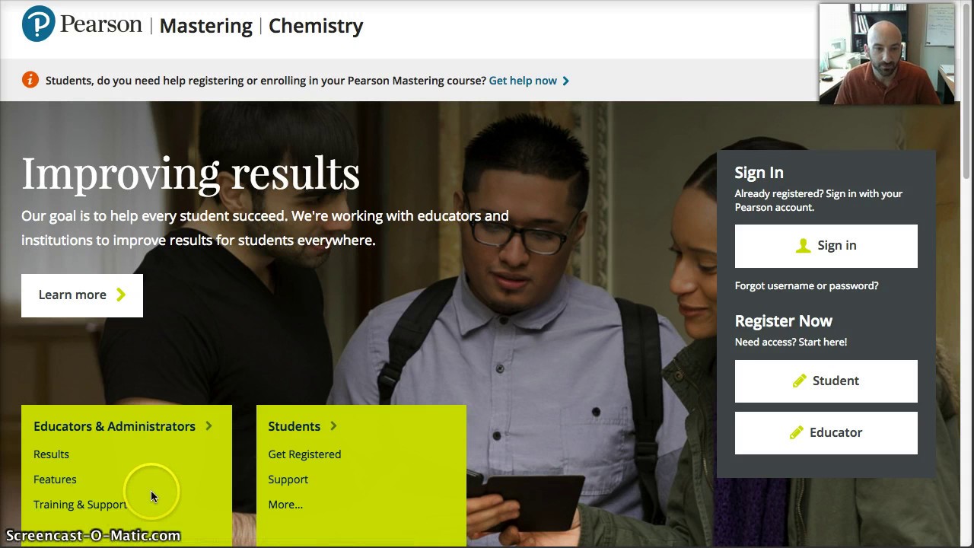Open Forgot username or password link
This screenshot has width=974, height=548.
click(x=807, y=285)
